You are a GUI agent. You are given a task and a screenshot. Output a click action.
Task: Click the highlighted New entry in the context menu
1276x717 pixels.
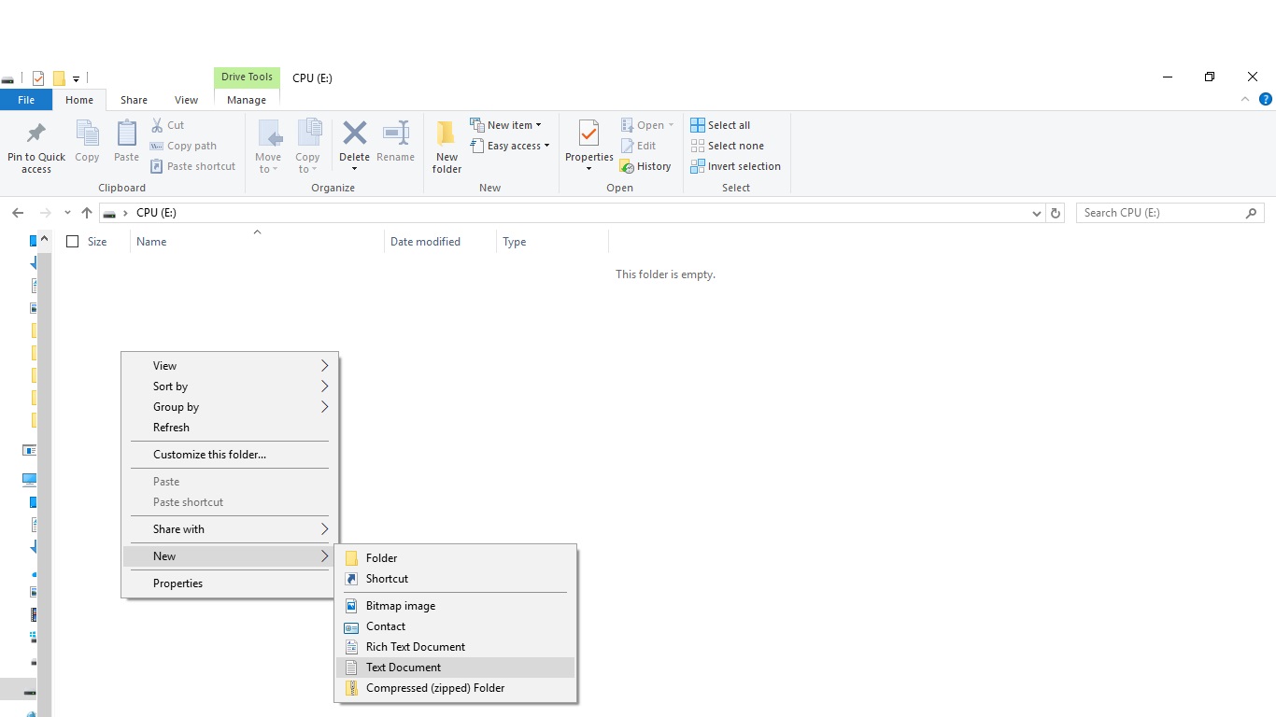click(230, 556)
